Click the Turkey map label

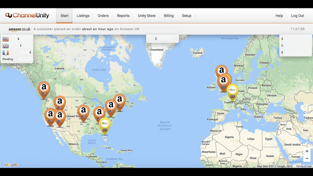tap(278, 118)
